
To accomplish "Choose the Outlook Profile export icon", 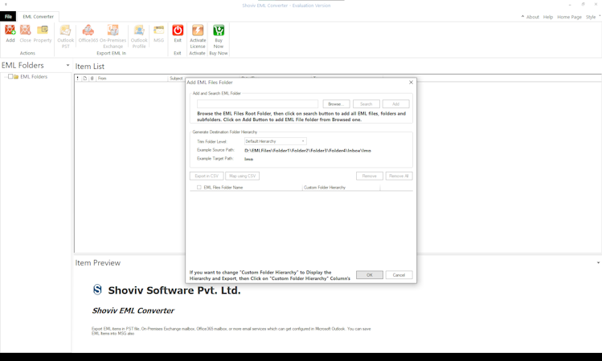I will (x=139, y=30).
